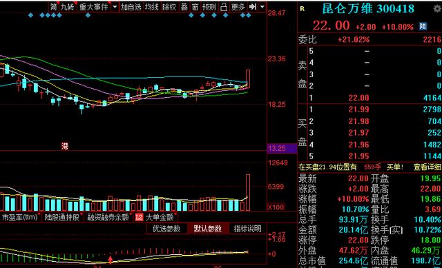Click the diamond event marker below 重大事件

pyautogui.click(x=88, y=15)
